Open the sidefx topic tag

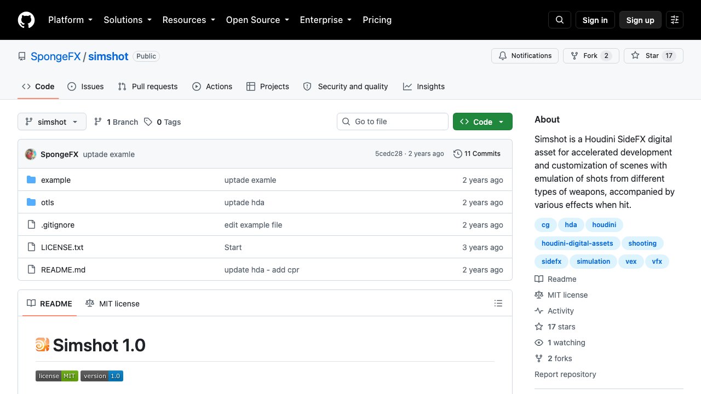pos(551,262)
